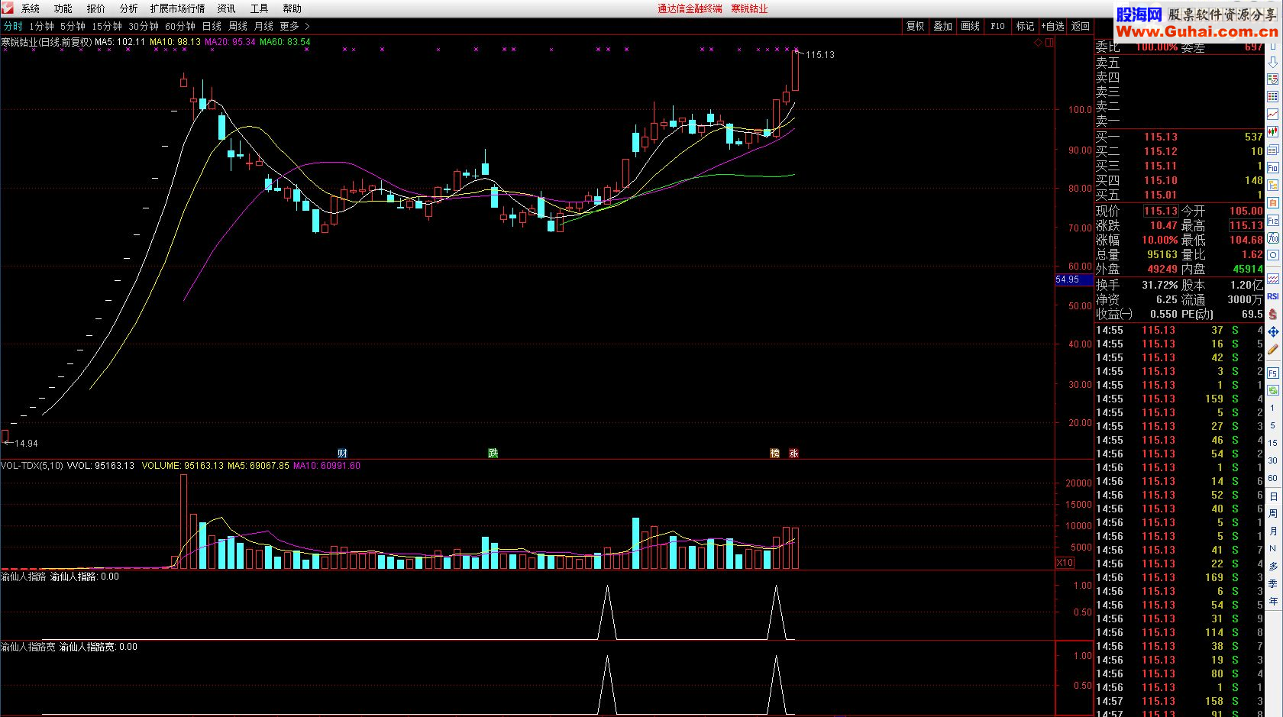Screen dimensions: 1283x717
Task: Click the F5 chart switch sidebar icon
Action: [x=1273, y=373]
